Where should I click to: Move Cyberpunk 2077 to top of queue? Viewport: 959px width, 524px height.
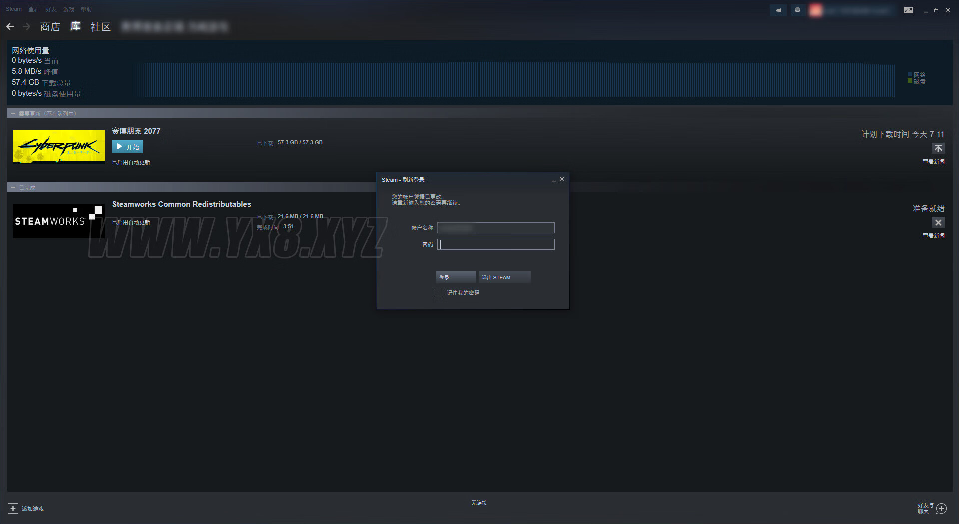tap(938, 148)
